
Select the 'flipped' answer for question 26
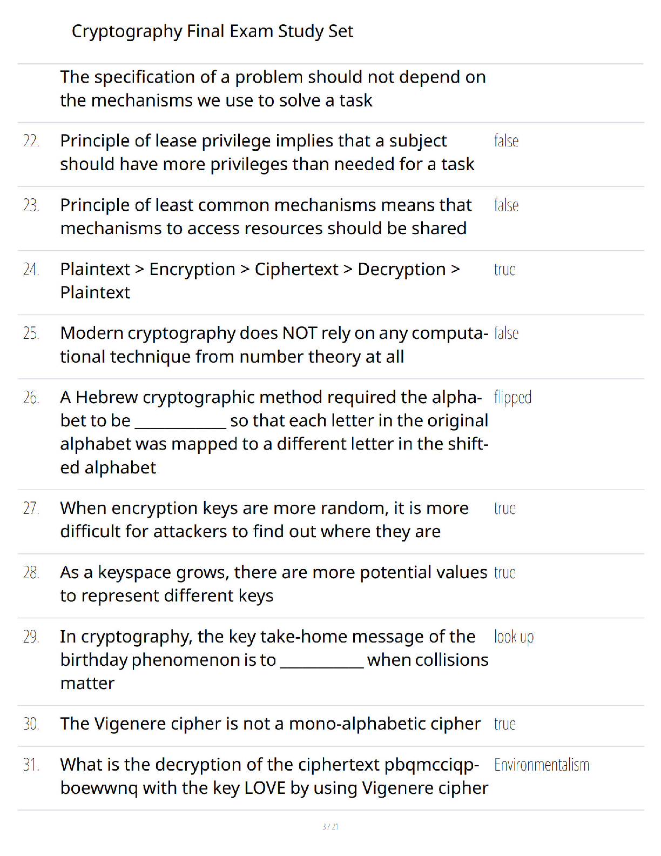[512, 398]
